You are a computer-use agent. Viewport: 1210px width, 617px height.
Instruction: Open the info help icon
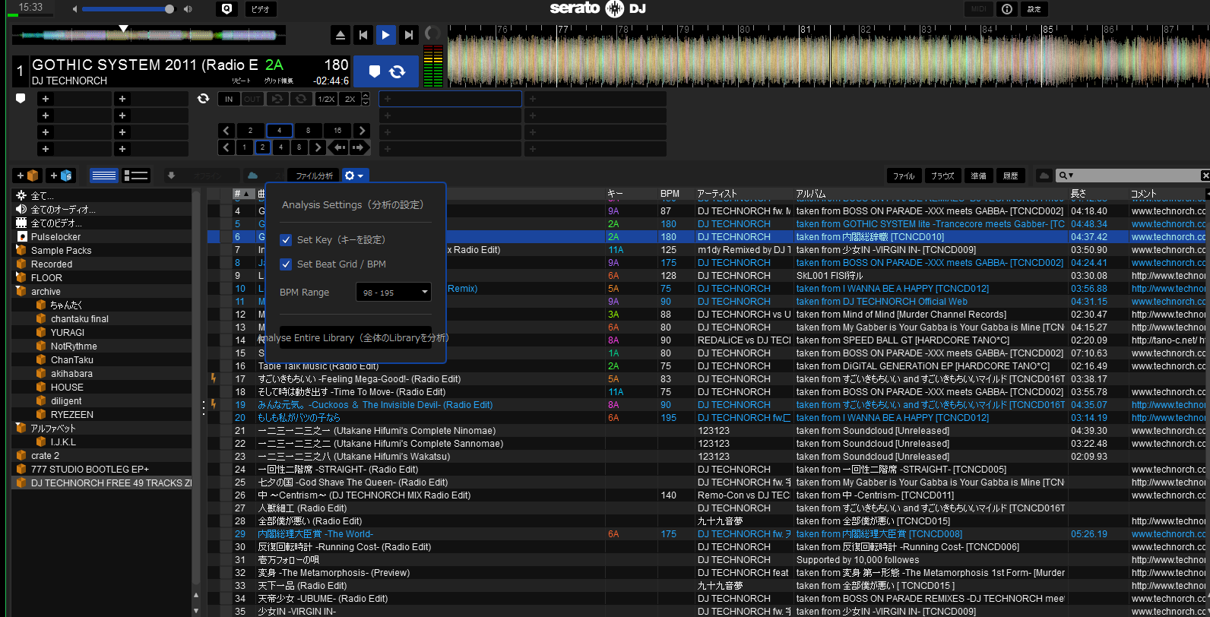(1007, 9)
